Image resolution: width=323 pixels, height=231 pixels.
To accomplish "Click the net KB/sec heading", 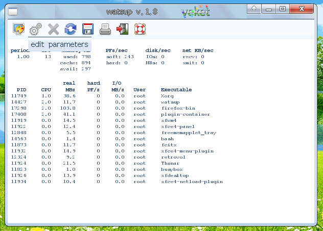I will [198, 50].
